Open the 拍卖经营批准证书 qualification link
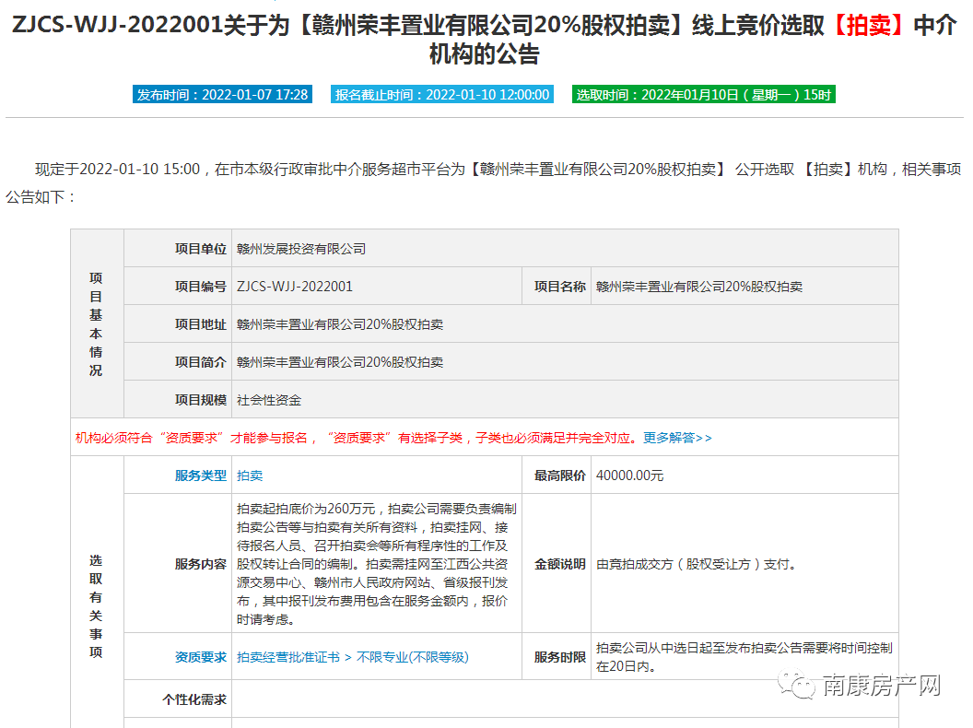Image resolution: width=973 pixels, height=728 pixels. point(287,657)
